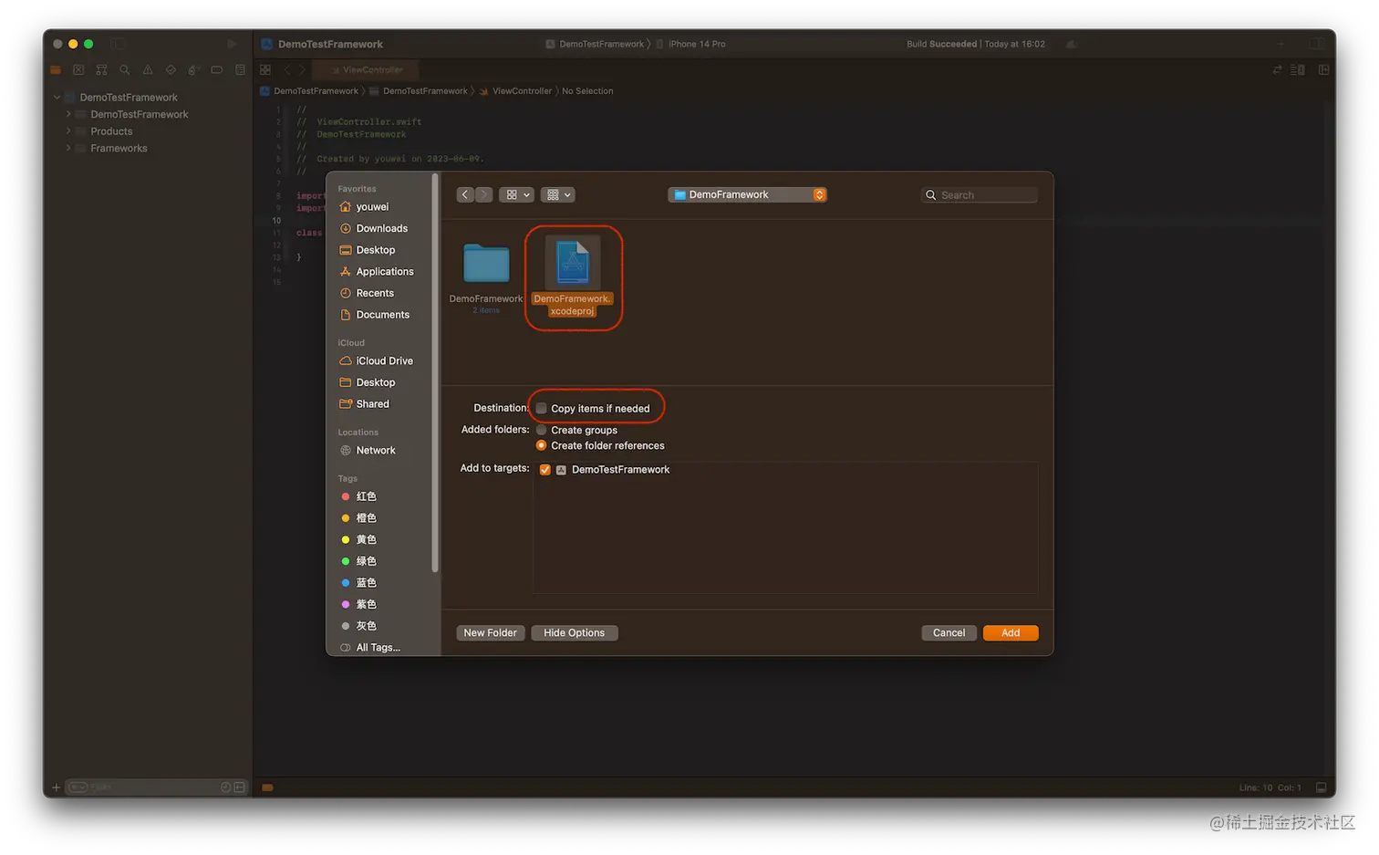Open the Report navigator in Xcode

point(240,69)
